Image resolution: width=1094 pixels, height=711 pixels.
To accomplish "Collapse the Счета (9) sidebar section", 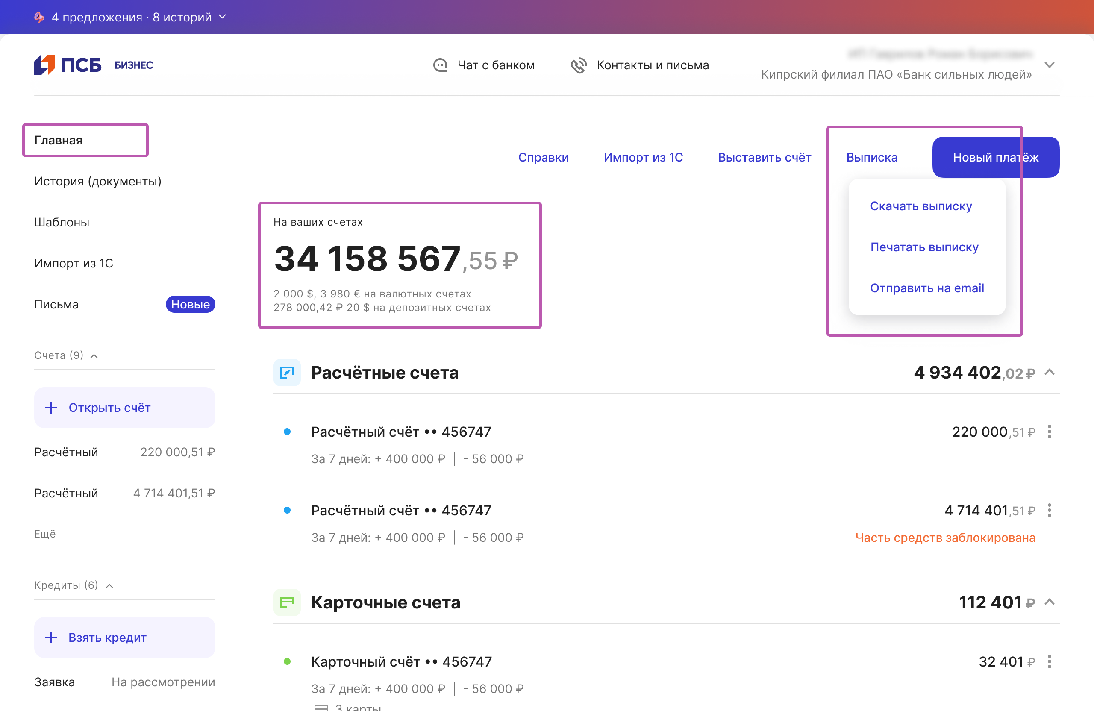I will (x=94, y=356).
